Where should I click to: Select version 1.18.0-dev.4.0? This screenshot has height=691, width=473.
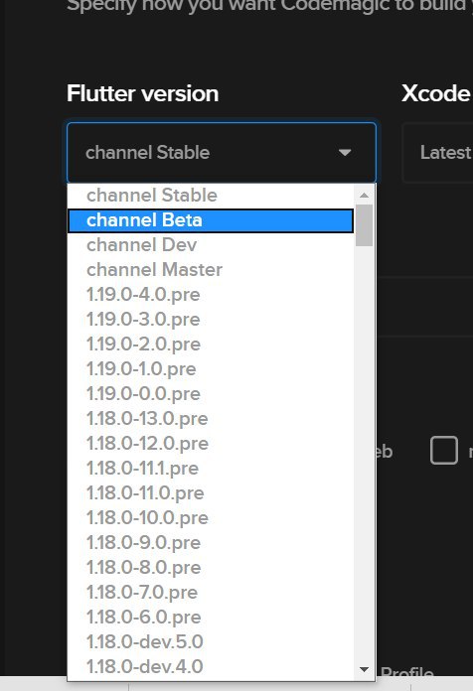[x=211, y=666]
